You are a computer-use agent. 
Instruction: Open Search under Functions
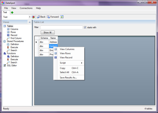click(x=14, y=62)
